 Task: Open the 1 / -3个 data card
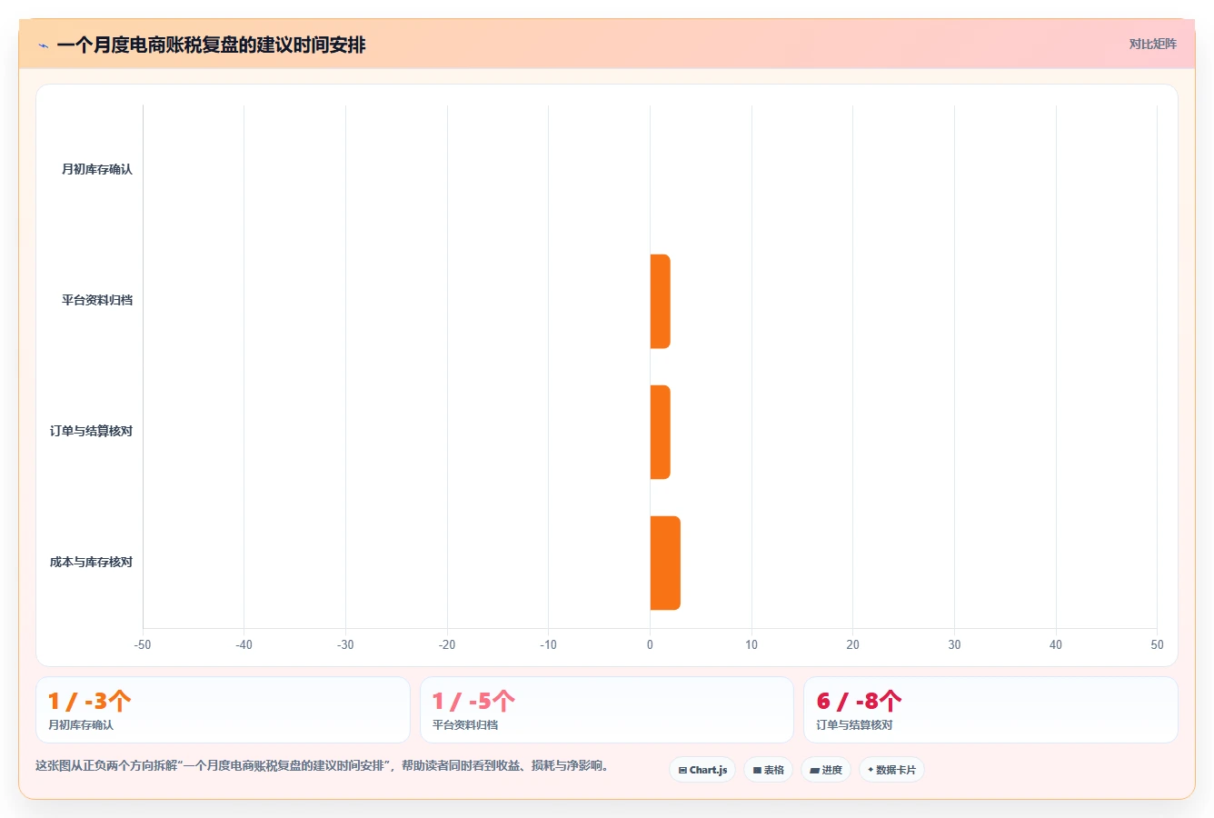click(x=223, y=710)
